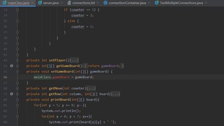
Task: Close the connectionContainer.java tab
Action: 149,3
